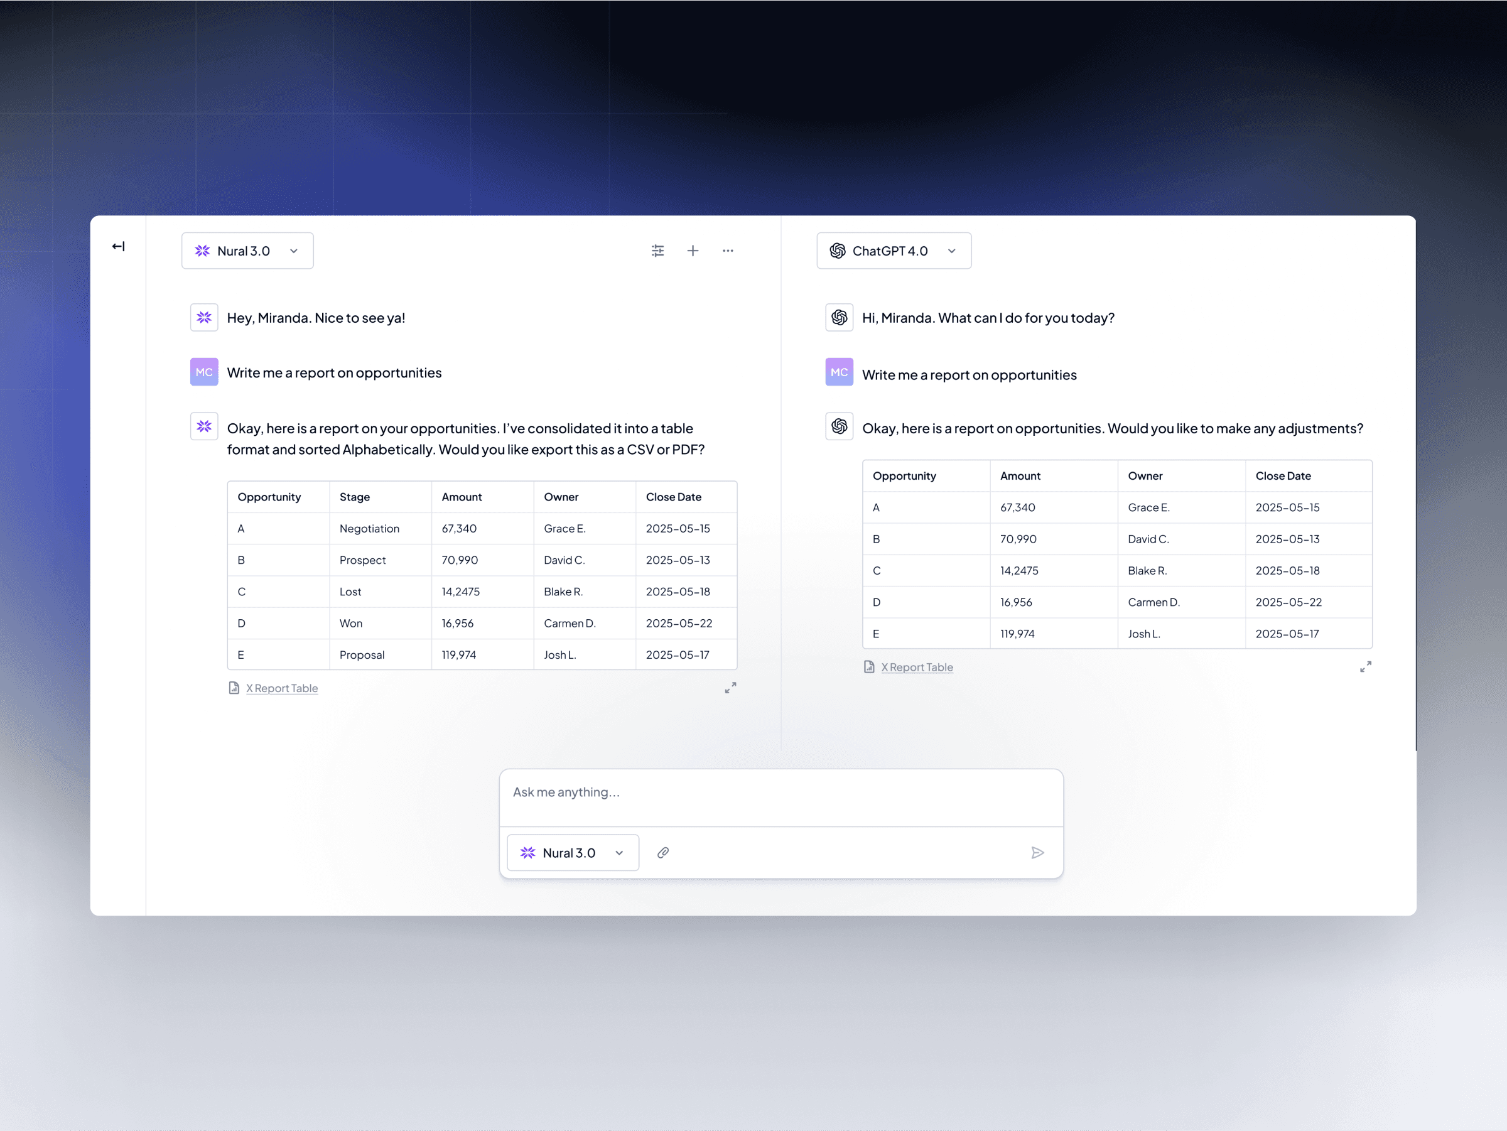Viewport: 1507px width, 1131px height.
Task: Collapse the sidebar with arrow icon
Action: tap(119, 246)
